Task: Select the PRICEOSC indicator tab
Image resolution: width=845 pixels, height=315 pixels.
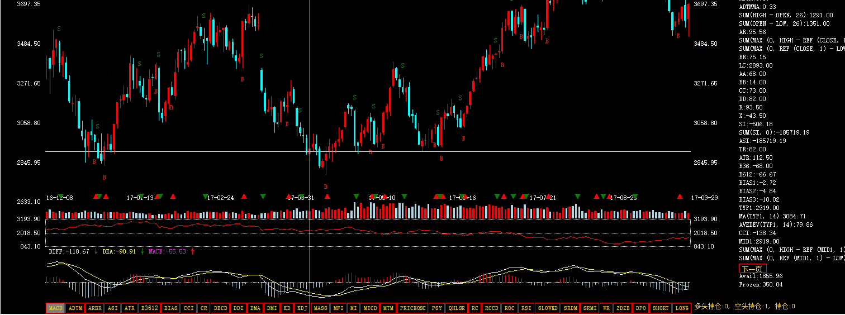Action: tap(413, 308)
